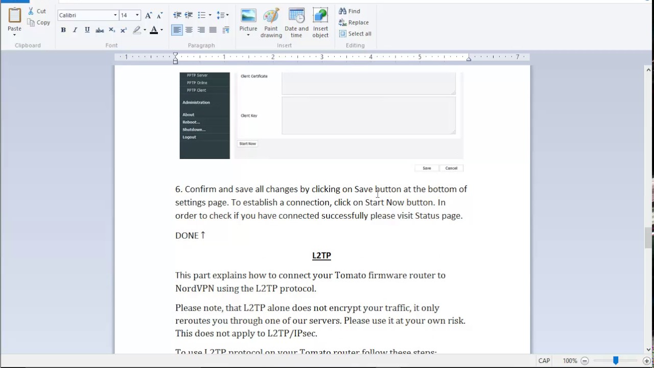This screenshot has width=654, height=368.
Task: Increase paragraph indent
Action: (x=189, y=15)
